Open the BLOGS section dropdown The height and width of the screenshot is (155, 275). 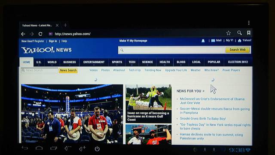tap(181, 62)
